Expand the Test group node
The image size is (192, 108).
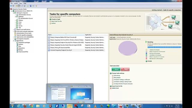tap(15, 28)
